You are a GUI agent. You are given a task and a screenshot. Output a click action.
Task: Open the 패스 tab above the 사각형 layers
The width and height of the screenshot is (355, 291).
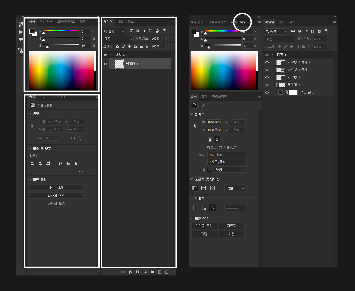[292, 22]
